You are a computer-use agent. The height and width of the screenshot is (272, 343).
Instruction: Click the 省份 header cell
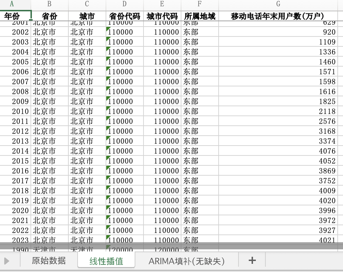(50, 16)
